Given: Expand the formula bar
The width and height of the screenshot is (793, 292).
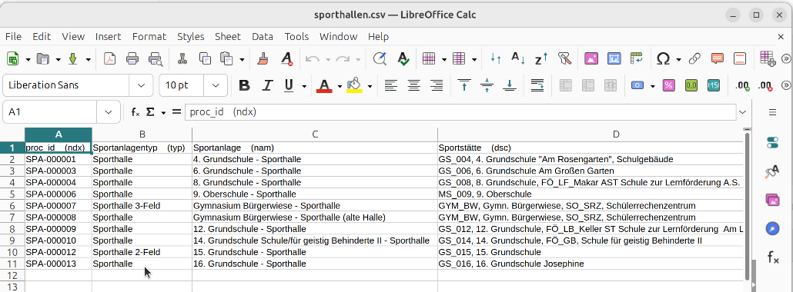Looking at the screenshot, I should click(742, 112).
